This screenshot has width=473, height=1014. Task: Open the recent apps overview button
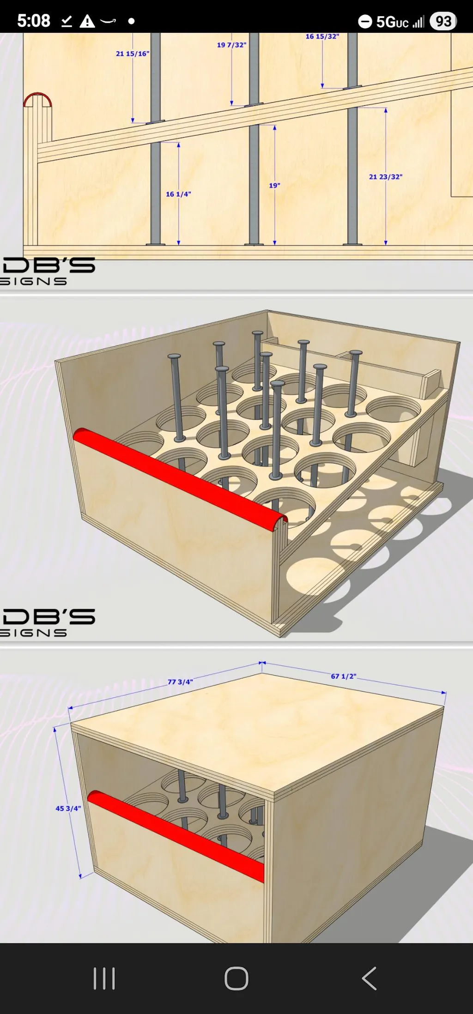click(104, 978)
